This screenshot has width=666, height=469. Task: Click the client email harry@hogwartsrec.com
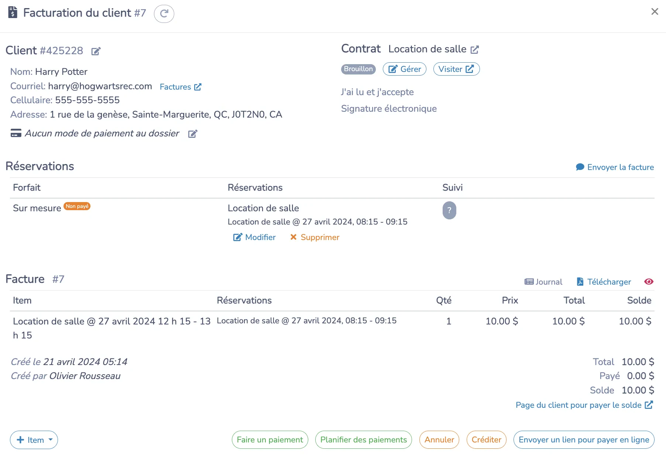click(x=100, y=86)
